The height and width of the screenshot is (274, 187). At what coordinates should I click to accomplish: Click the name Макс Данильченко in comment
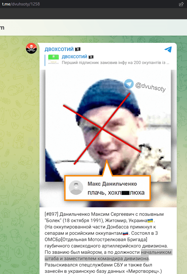click(112, 184)
